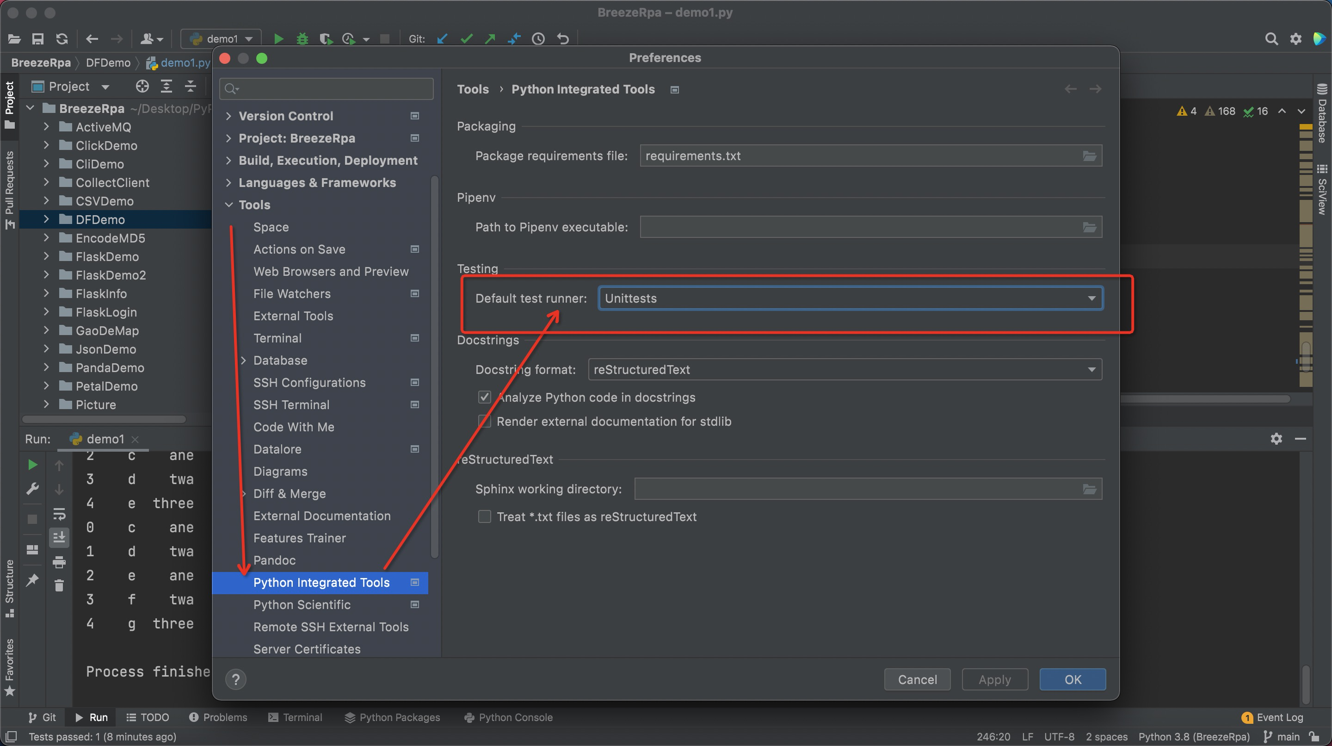1332x746 pixels.
Task: Select Python Scientific in settings tree
Action: (x=302, y=604)
